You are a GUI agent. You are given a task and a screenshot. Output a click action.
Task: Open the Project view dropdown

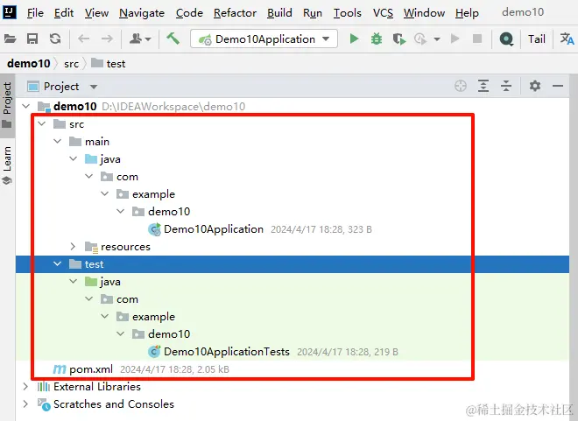coord(94,87)
